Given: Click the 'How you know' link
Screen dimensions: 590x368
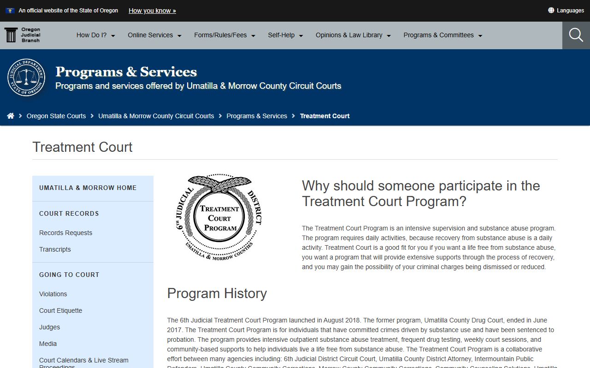Looking at the screenshot, I should (x=152, y=11).
